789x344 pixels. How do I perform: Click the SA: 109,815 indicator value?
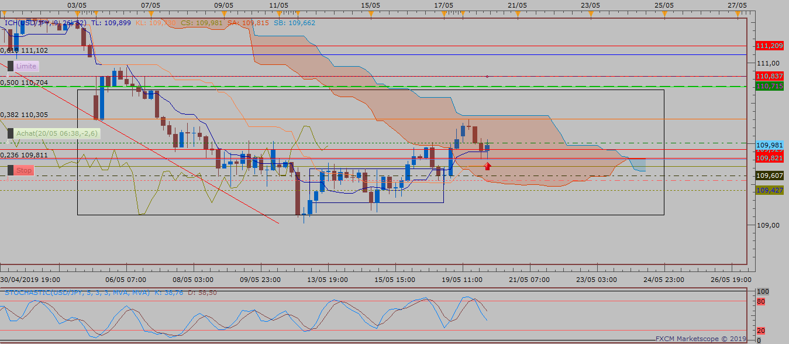tap(248, 23)
